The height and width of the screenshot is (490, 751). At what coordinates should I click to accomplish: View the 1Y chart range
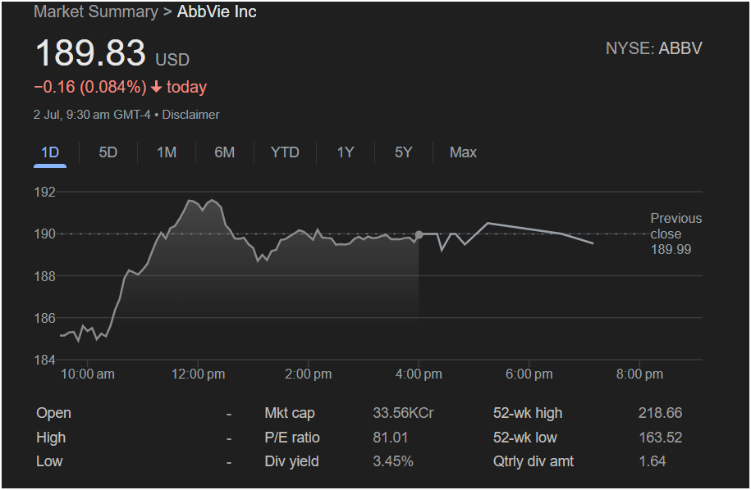(x=346, y=152)
